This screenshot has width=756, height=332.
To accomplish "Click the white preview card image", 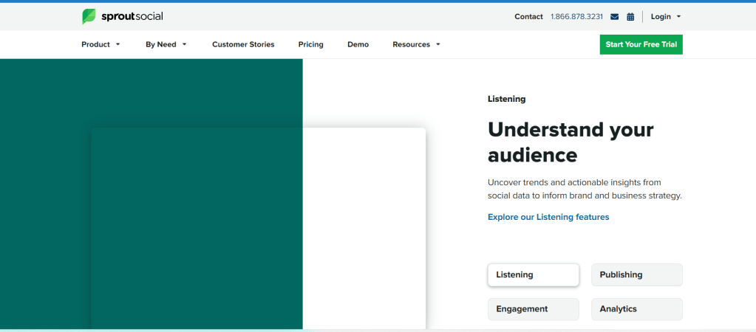I will tap(258, 229).
